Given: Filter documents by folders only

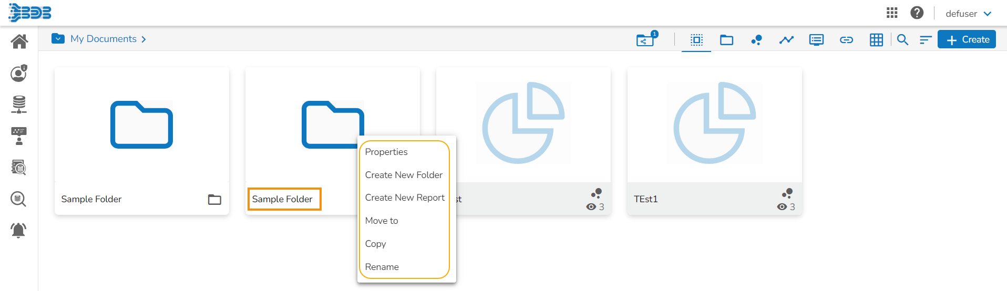Looking at the screenshot, I should (x=726, y=40).
